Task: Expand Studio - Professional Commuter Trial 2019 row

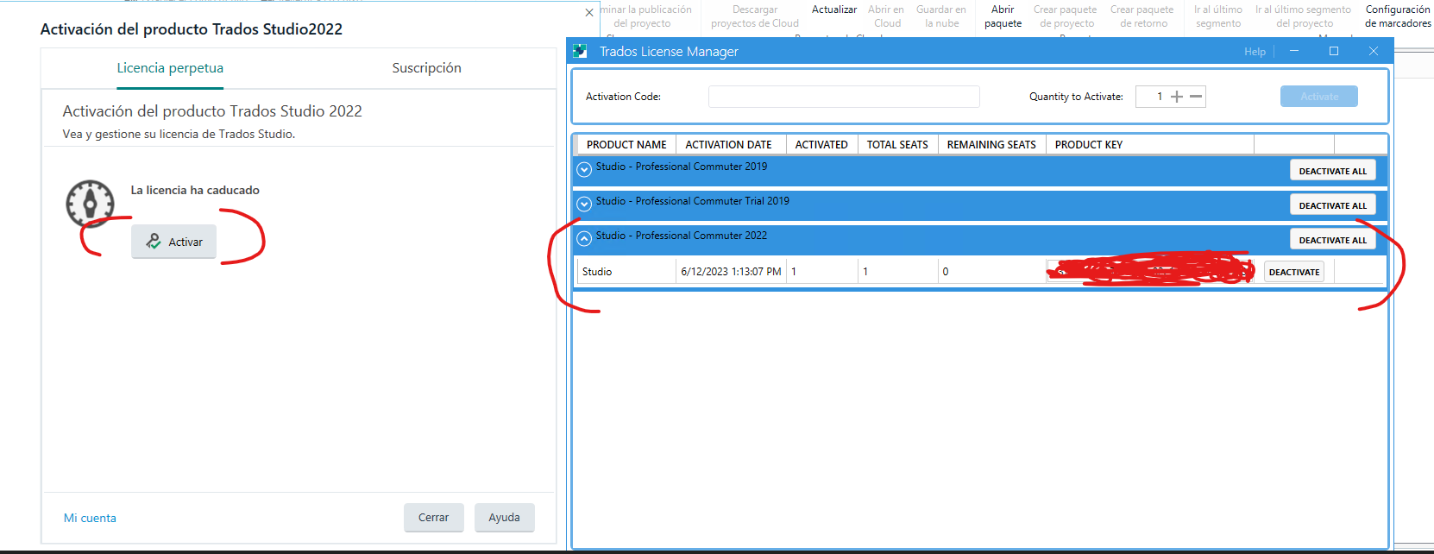Action: (584, 205)
